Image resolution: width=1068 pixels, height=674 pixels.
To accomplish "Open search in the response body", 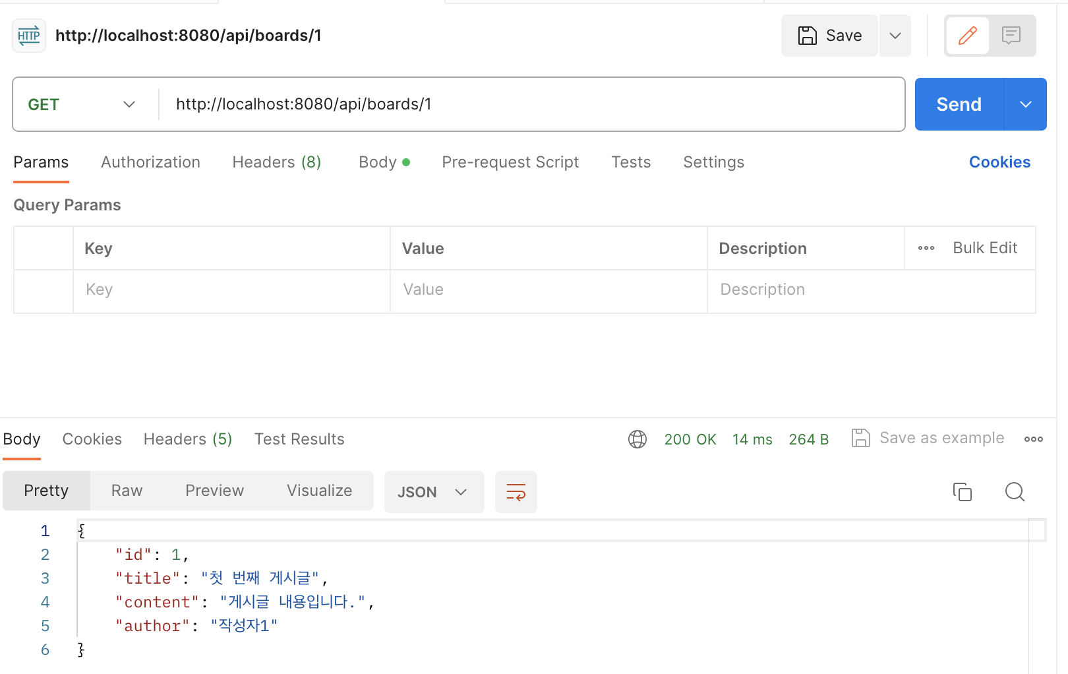I will (x=1015, y=492).
